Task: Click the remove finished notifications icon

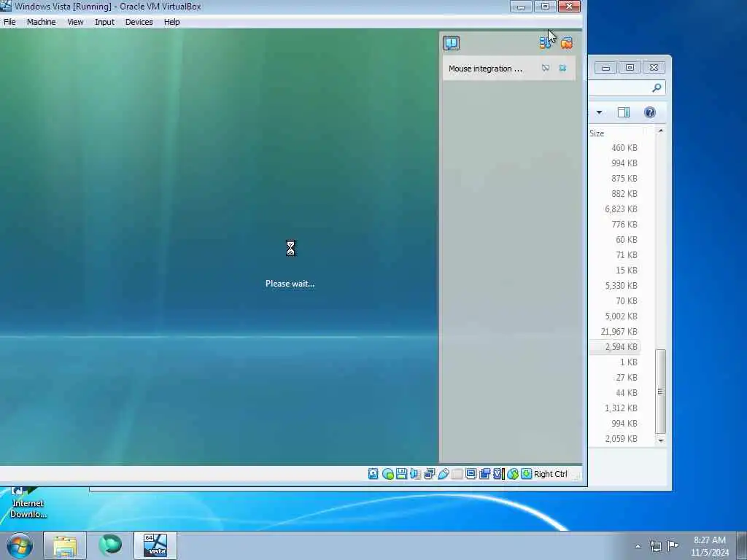Action: pos(566,43)
